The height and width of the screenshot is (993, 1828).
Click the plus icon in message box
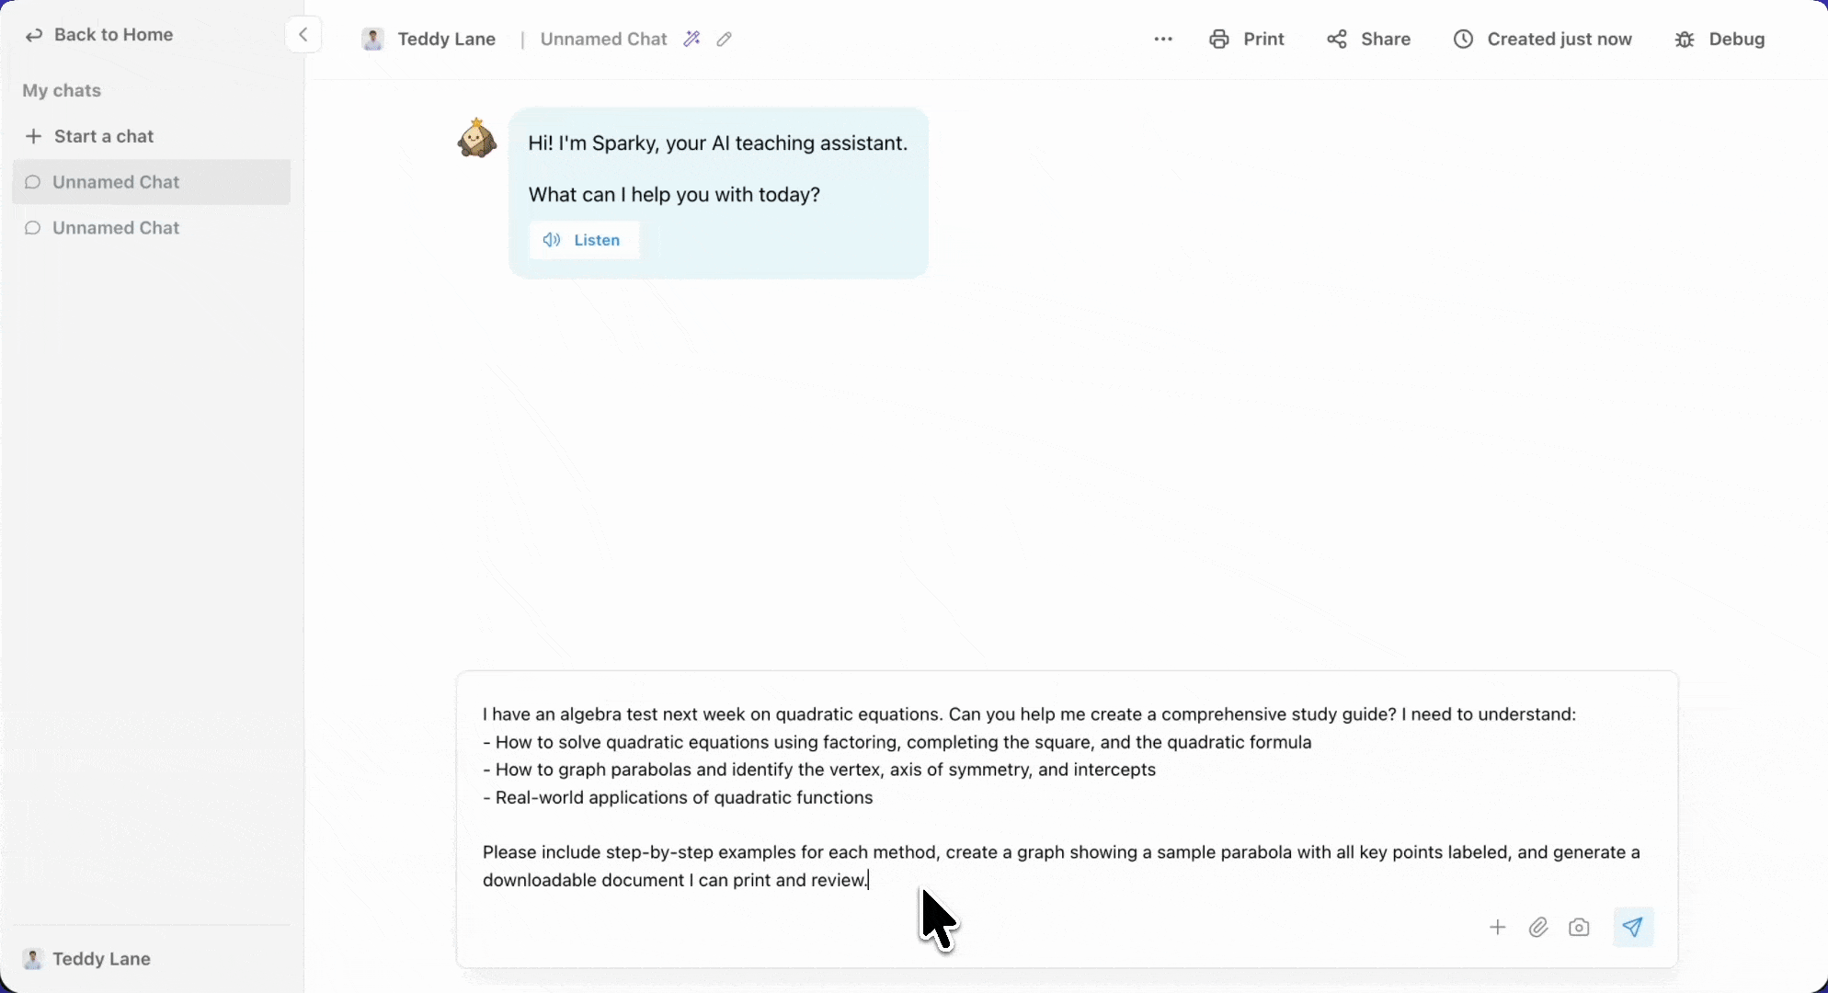pos(1498,927)
